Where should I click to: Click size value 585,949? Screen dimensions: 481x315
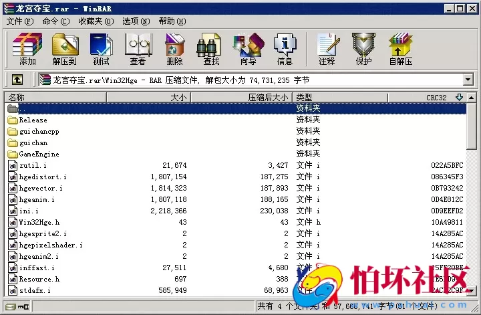[x=172, y=290]
